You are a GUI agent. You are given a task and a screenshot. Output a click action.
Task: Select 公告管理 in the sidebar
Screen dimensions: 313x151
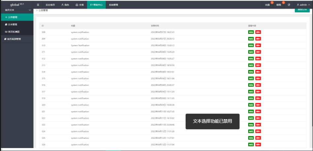point(12,17)
